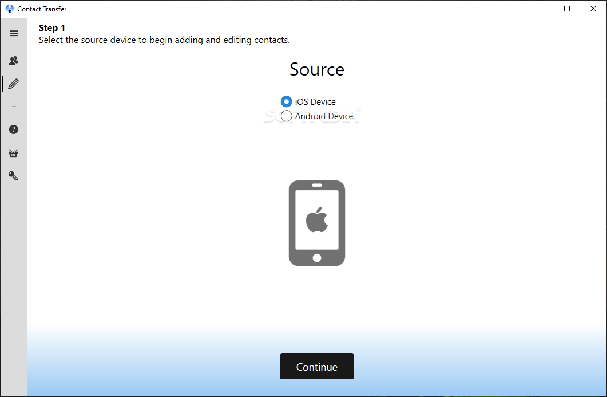
Task: Minimize the Contact Transfer window
Action: pyautogui.click(x=541, y=9)
